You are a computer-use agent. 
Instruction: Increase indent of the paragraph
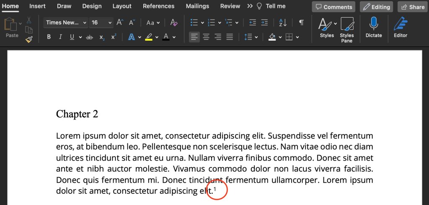(x=264, y=23)
